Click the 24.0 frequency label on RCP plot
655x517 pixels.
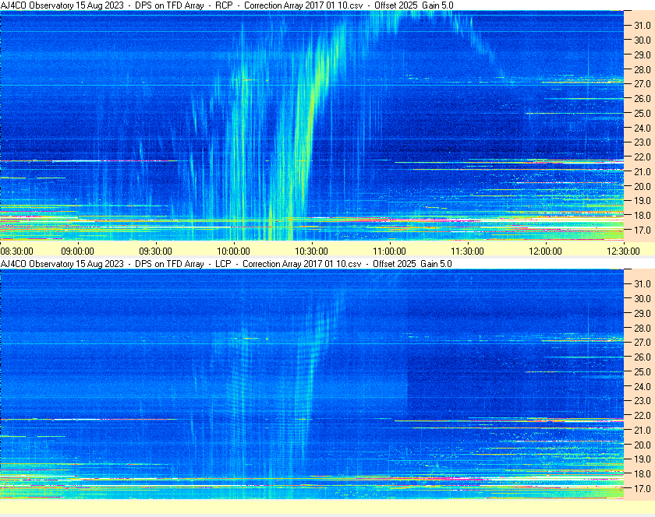pos(643,128)
